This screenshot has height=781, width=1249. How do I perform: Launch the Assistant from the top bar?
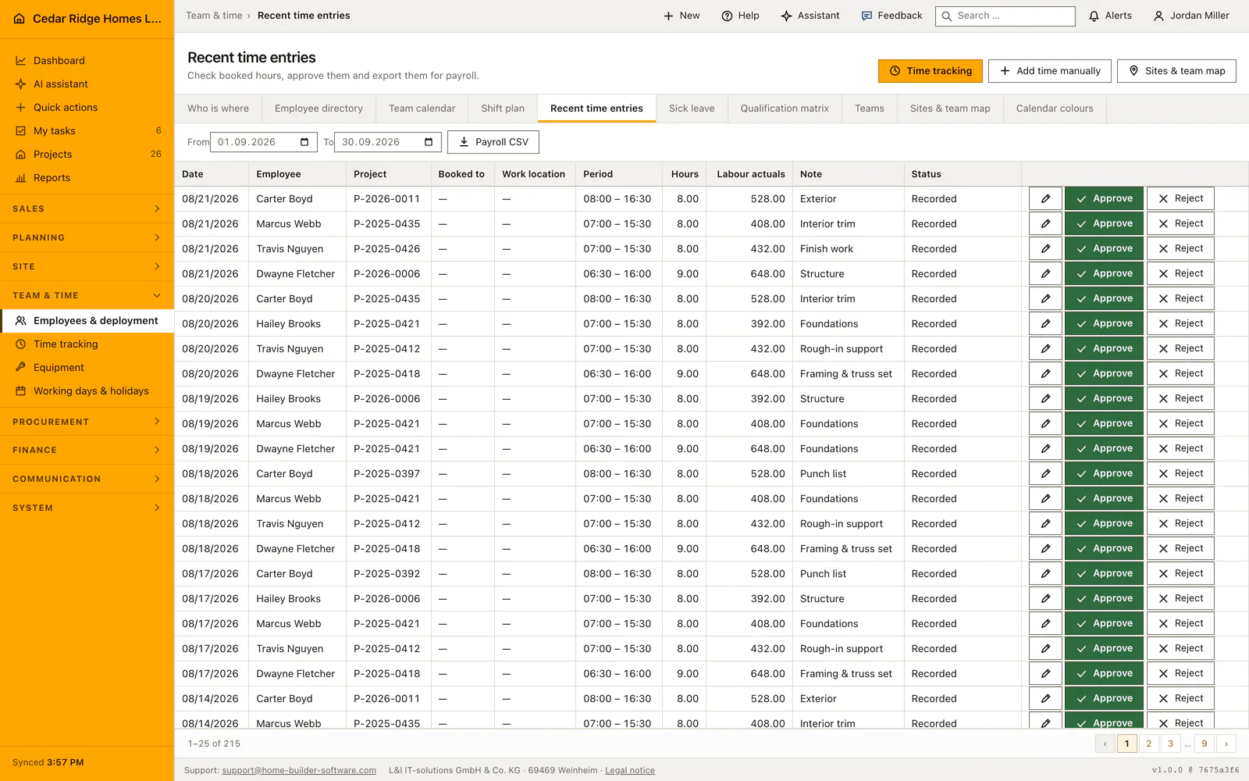[810, 16]
